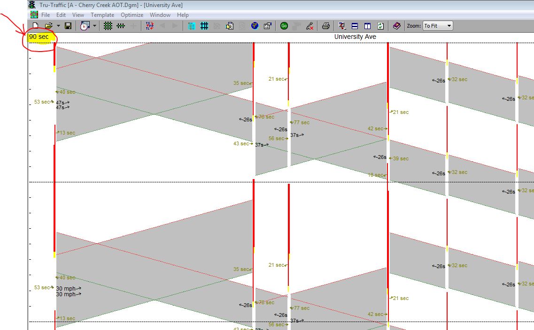Screen dimensions: 534x330
Task: Click the pen with red X icon
Action: 310,26
